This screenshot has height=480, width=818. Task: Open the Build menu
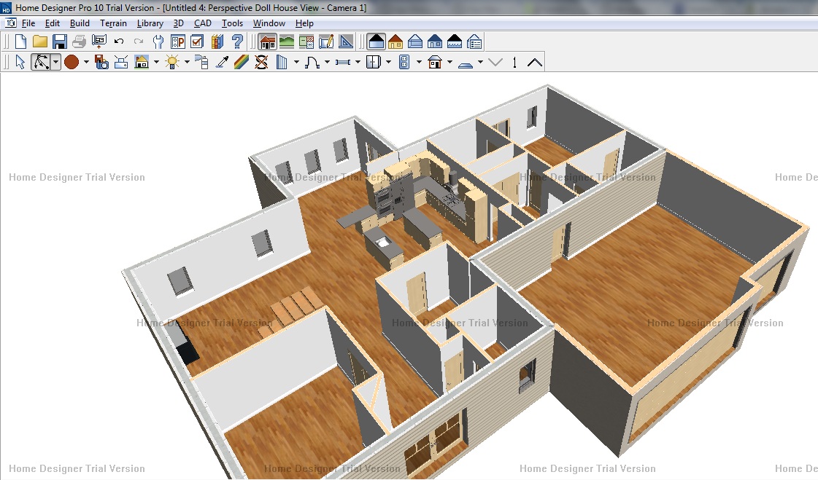(80, 23)
